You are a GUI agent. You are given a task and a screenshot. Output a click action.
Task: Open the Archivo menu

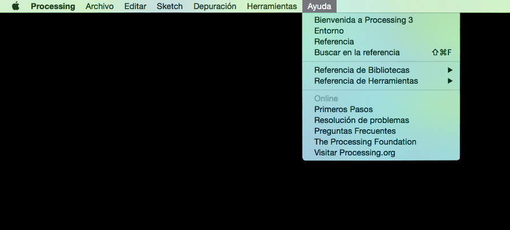[99, 6]
